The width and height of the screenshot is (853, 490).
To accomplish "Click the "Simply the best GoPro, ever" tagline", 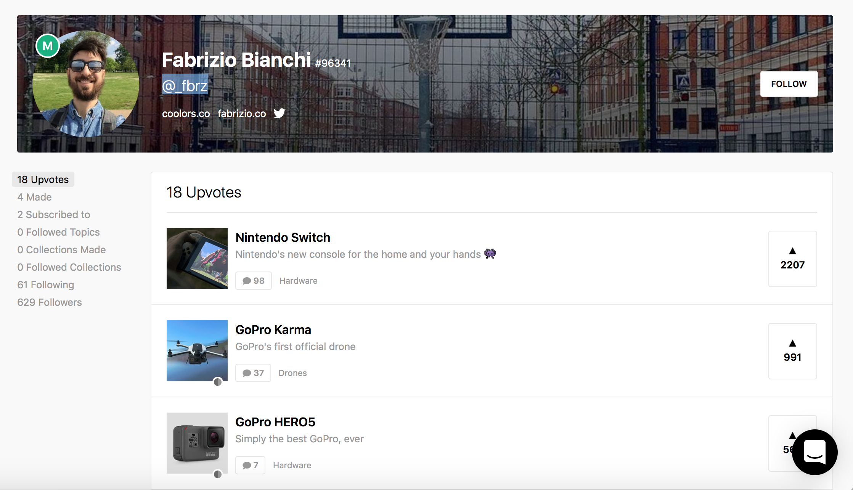I will [x=299, y=439].
